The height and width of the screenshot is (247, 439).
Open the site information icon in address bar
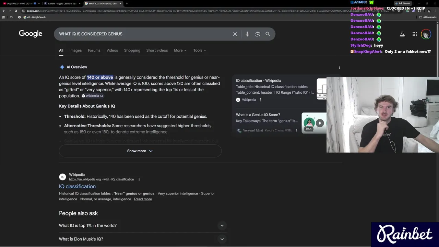(23, 11)
